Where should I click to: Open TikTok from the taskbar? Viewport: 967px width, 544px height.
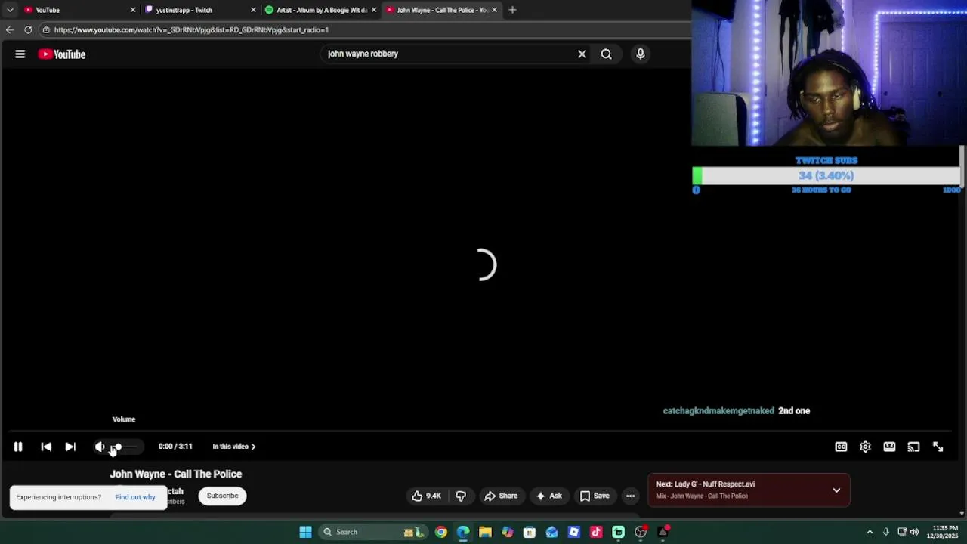click(596, 532)
